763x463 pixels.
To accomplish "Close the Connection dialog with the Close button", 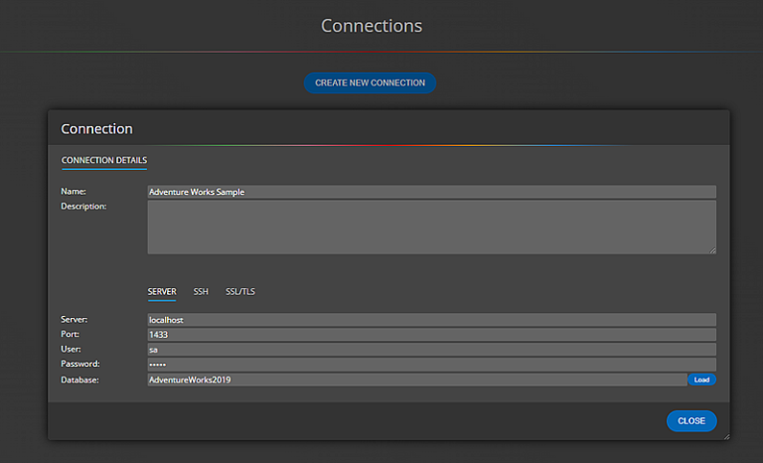I will (x=690, y=421).
